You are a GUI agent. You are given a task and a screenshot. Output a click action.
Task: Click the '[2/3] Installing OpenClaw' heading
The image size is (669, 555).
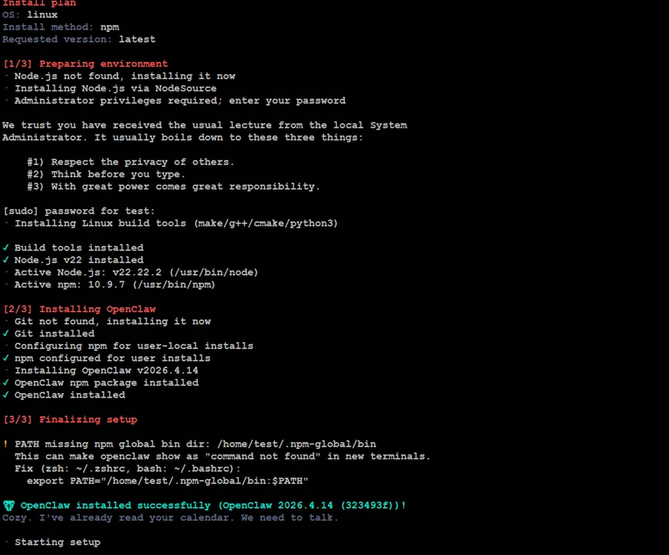(80, 309)
